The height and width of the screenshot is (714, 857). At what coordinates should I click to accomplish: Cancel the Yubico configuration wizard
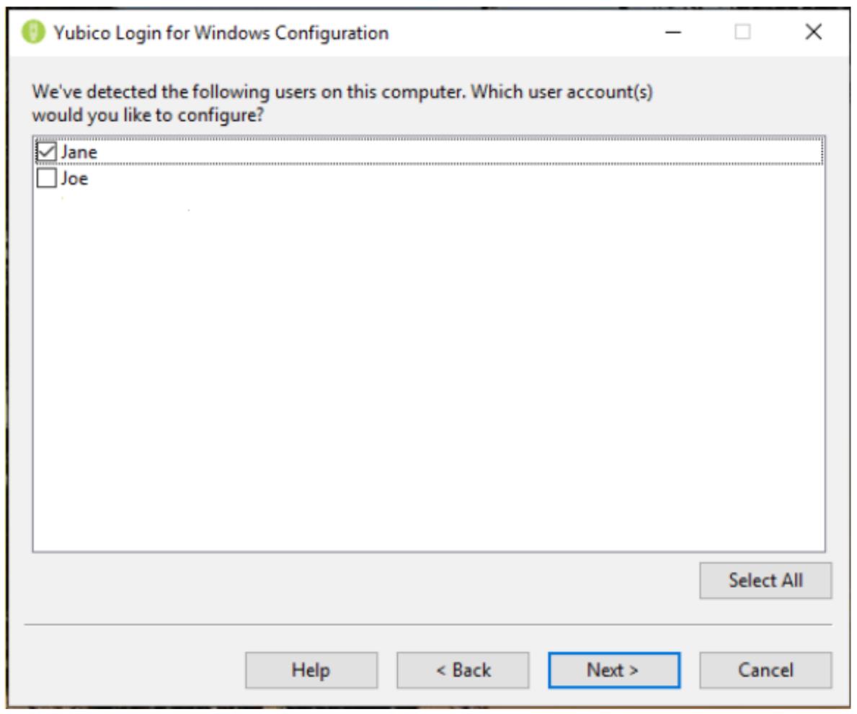pos(765,670)
